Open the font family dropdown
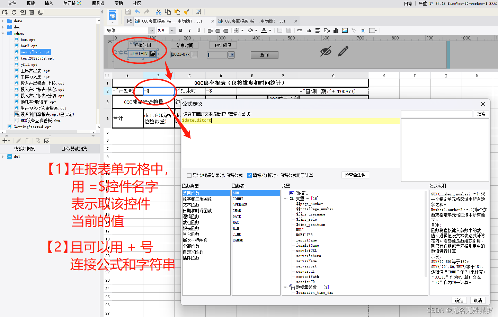Screen dimensions: 498x317 click(151, 30)
